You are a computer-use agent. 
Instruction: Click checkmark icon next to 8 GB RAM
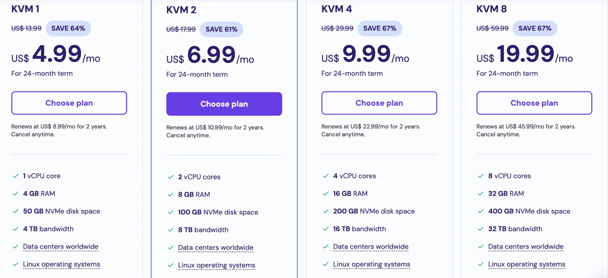click(x=171, y=195)
